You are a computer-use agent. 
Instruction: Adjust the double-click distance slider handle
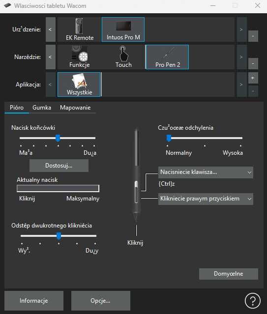(59, 236)
